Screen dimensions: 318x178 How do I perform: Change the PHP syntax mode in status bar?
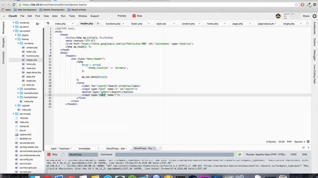[289, 142]
